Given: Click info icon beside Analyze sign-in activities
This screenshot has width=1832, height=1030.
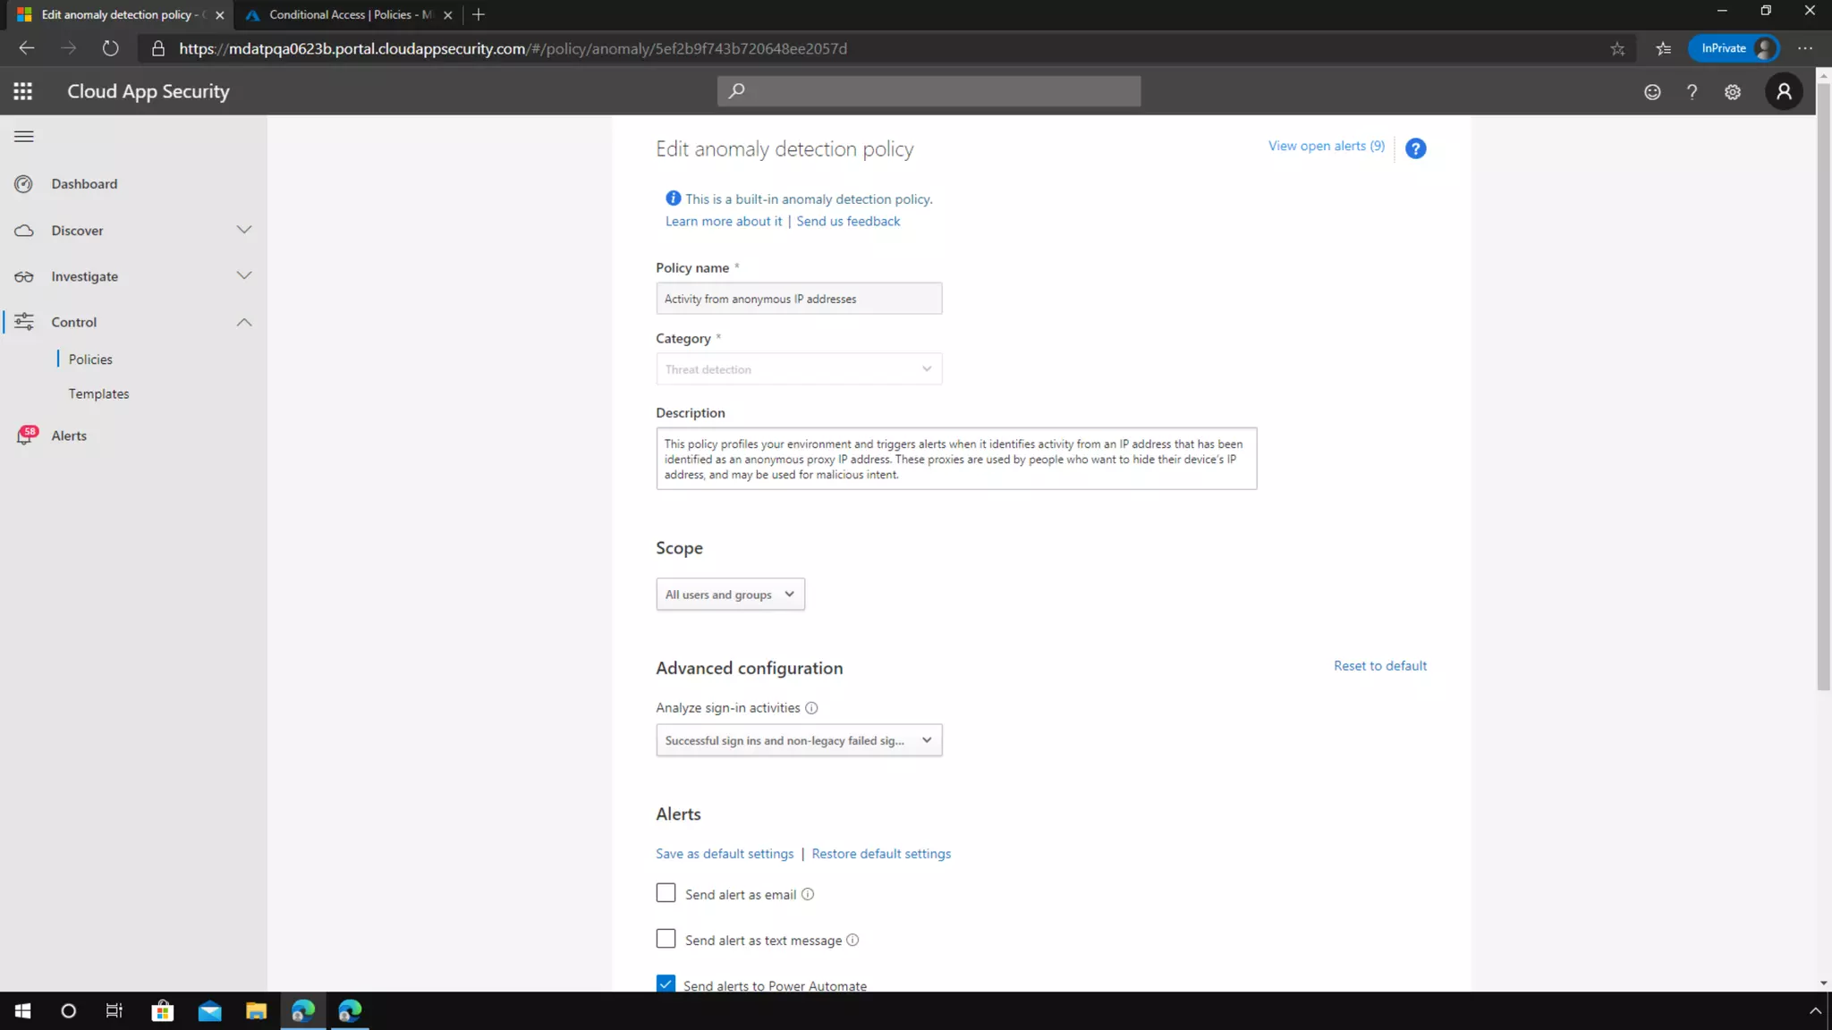Looking at the screenshot, I should click(811, 708).
